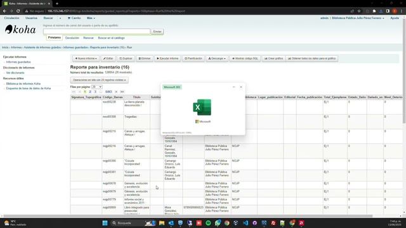Expand the Más menu
The height and width of the screenshot is (228, 406).
91,18
